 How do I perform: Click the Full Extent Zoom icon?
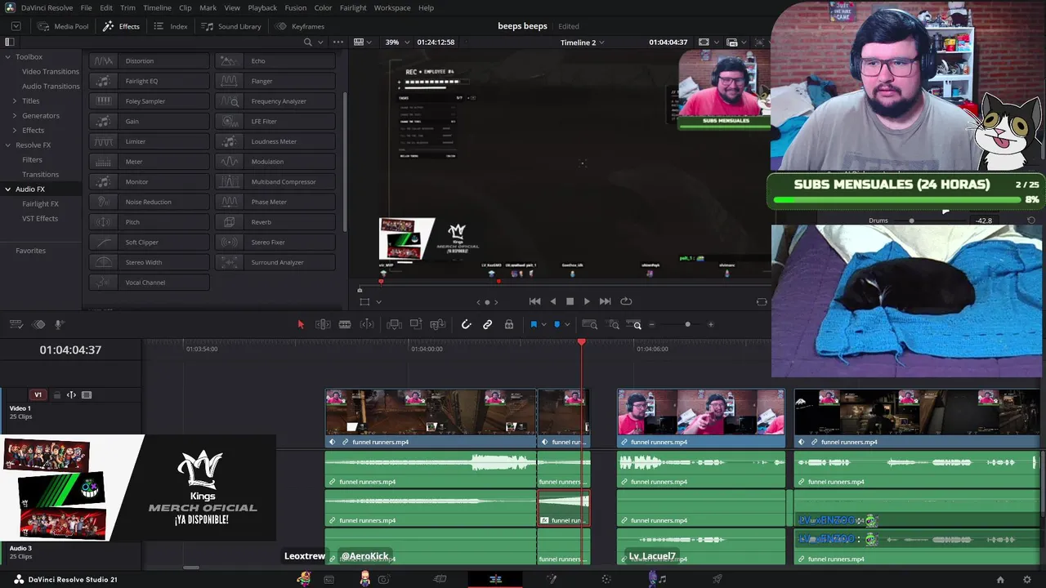(589, 324)
